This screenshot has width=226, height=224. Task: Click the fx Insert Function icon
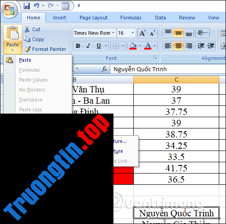tap(104, 69)
